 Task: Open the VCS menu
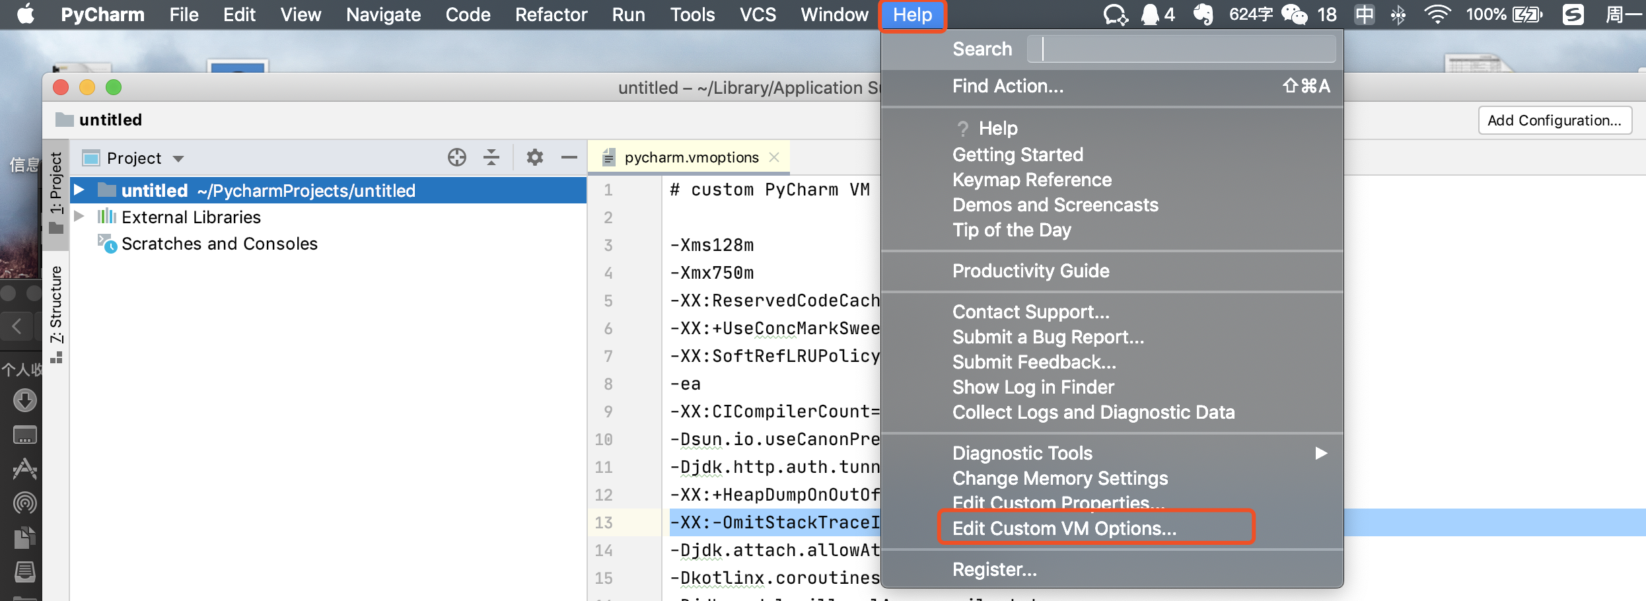(x=758, y=15)
